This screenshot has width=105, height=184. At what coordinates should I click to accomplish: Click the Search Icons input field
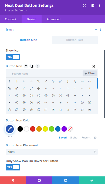pyautogui.click(x=44, y=74)
